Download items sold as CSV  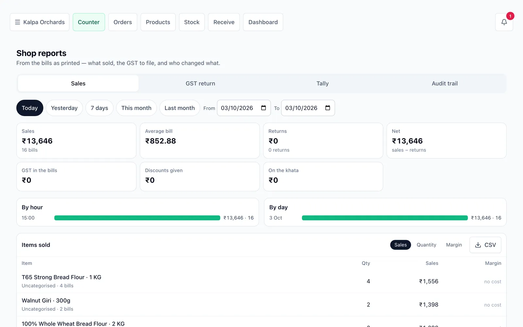point(485,245)
